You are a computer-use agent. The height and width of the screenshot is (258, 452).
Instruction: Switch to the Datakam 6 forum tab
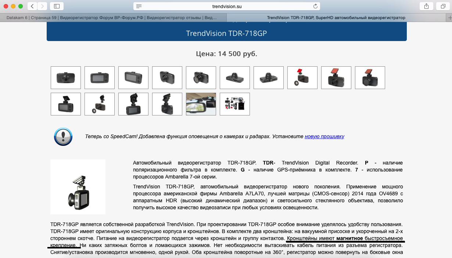tap(112, 18)
